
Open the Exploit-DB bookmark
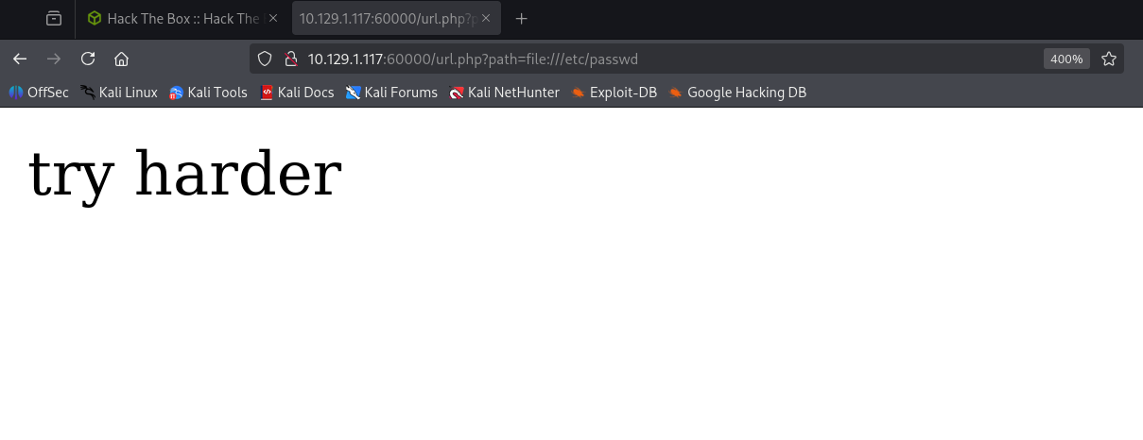[614, 93]
